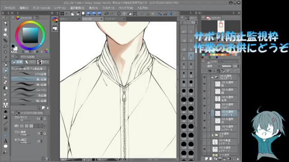Open the フィルター(I) menu
Image resolution: width=289 pixels, height=162 pixels.
point(108,8)
